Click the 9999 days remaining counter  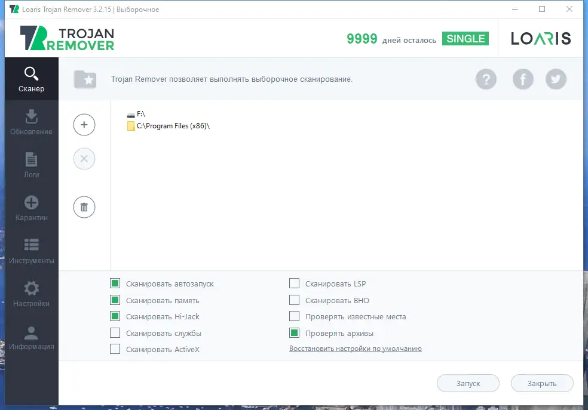click(362, 39)
